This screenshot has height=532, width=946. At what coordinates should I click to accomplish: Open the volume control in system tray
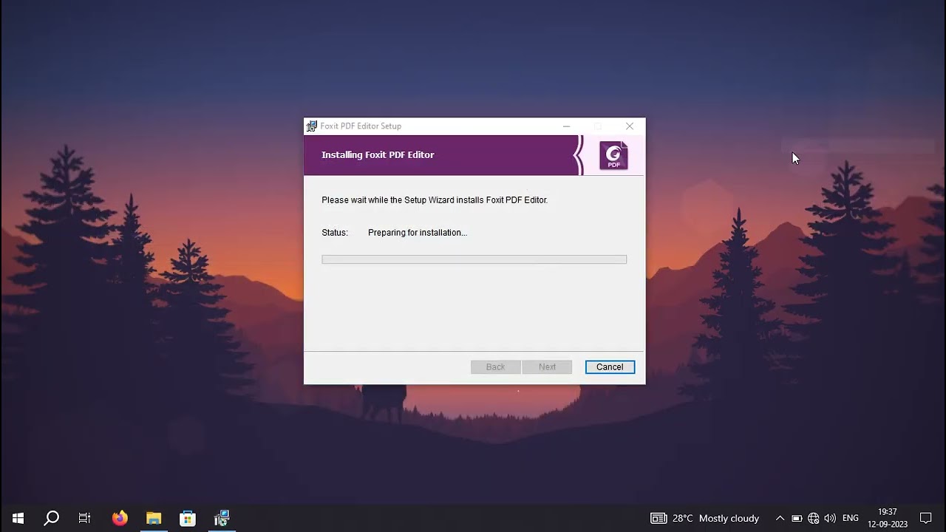(x=830, y=518)
